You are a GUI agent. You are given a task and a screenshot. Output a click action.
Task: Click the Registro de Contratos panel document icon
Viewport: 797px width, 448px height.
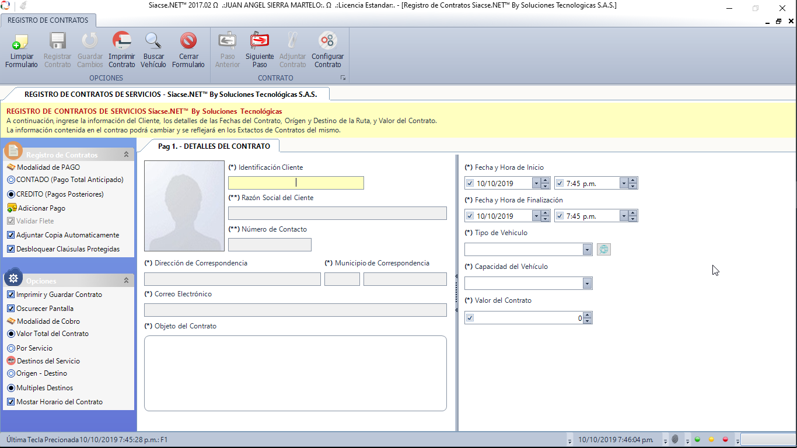[x=13, y=151]
